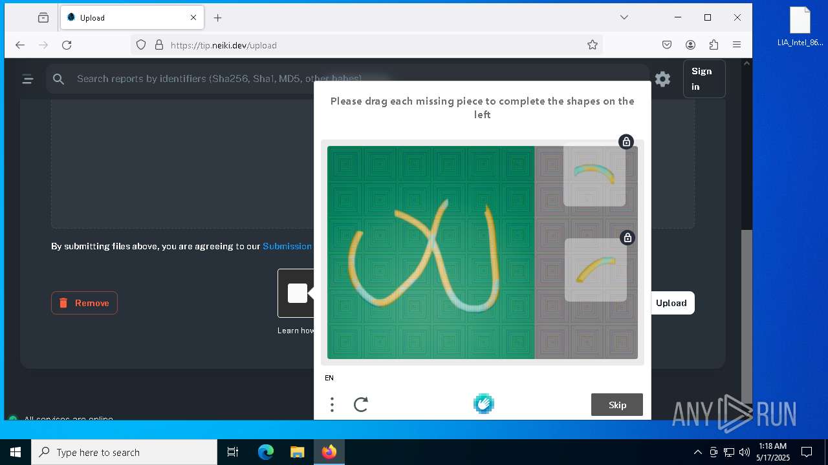828x465 pixels.
Task: Open the Windows Start menu
Action: pyautogui.click(x=16, y=452)
